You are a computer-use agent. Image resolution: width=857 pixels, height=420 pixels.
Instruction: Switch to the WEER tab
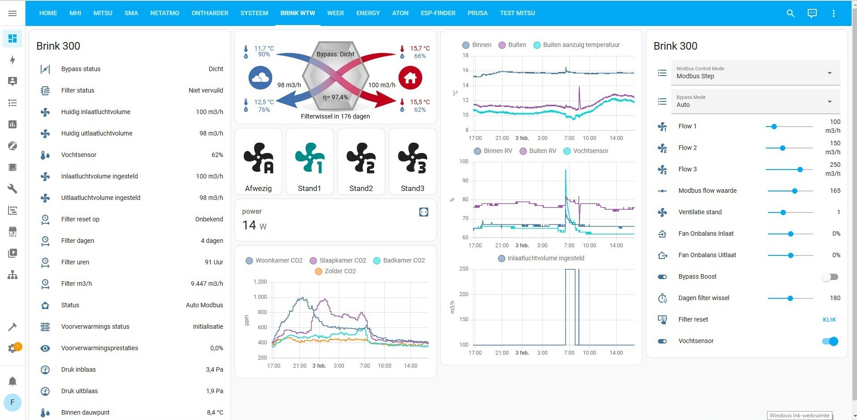(336, 13)
